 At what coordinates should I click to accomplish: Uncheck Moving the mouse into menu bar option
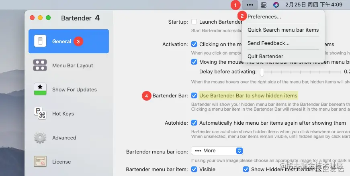coord(194,62)
